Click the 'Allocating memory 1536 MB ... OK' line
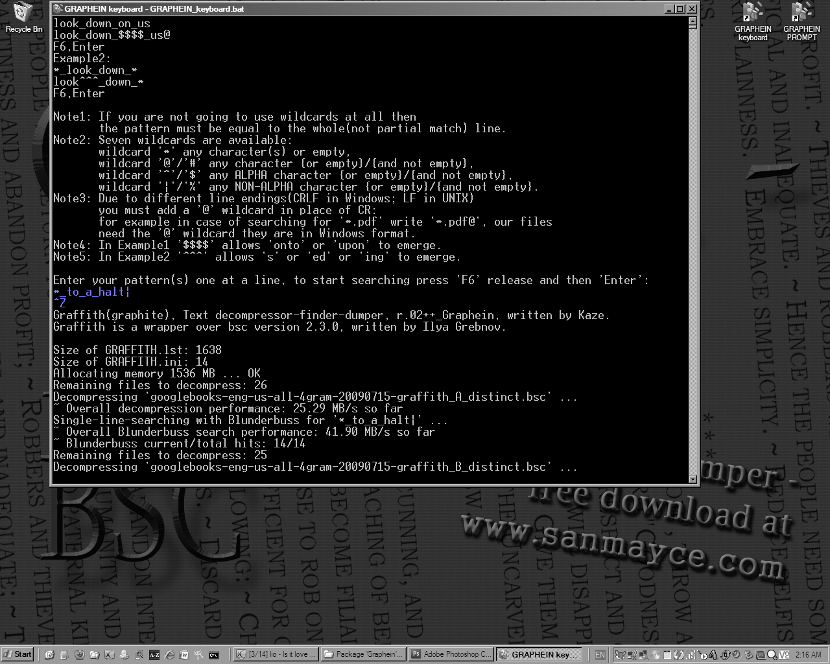The width and height of the screenshot is (830, 664). pyautogui.click(x=157, y=373)
